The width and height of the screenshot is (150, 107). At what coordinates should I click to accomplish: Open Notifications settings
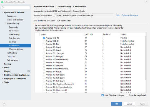click(12, 53)
